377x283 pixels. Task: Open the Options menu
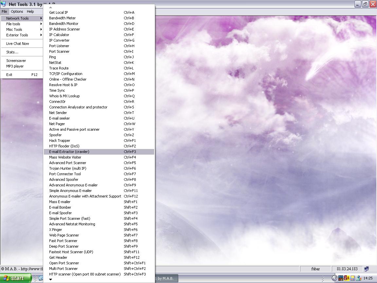[x=17, y=11]
